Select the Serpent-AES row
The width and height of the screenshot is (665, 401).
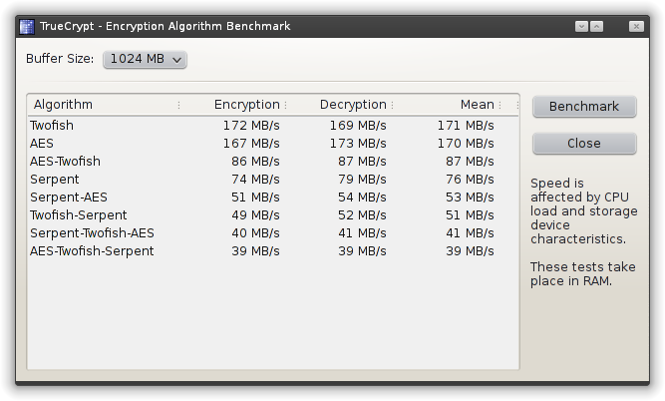68,198
